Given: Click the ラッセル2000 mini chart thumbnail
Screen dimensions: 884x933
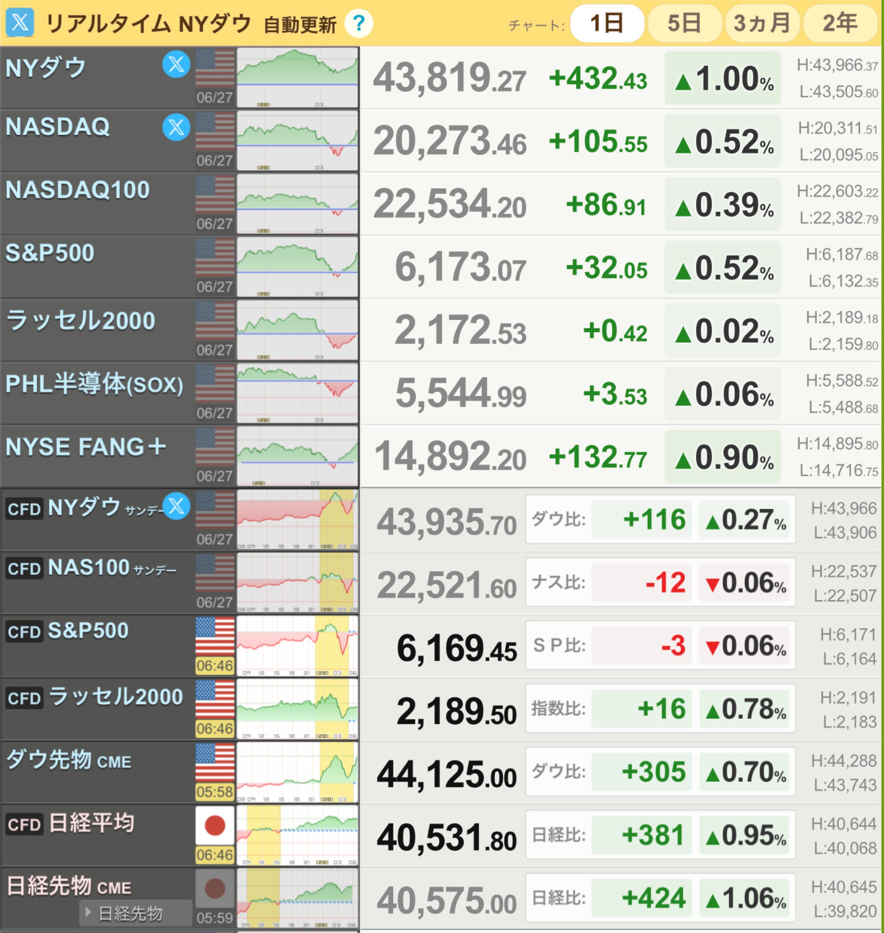Looking at the screenshot, I should pos(297,330).
